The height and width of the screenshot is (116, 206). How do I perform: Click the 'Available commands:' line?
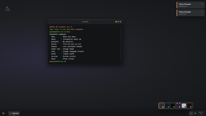pos(58,34)
